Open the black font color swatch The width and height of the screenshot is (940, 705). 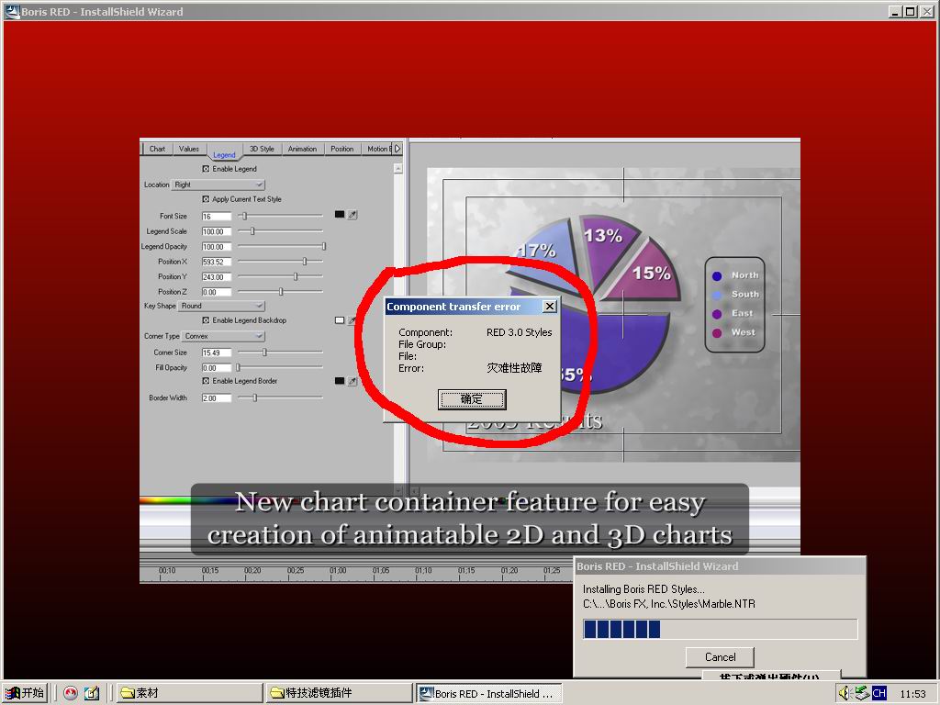(x=340, y=215)
